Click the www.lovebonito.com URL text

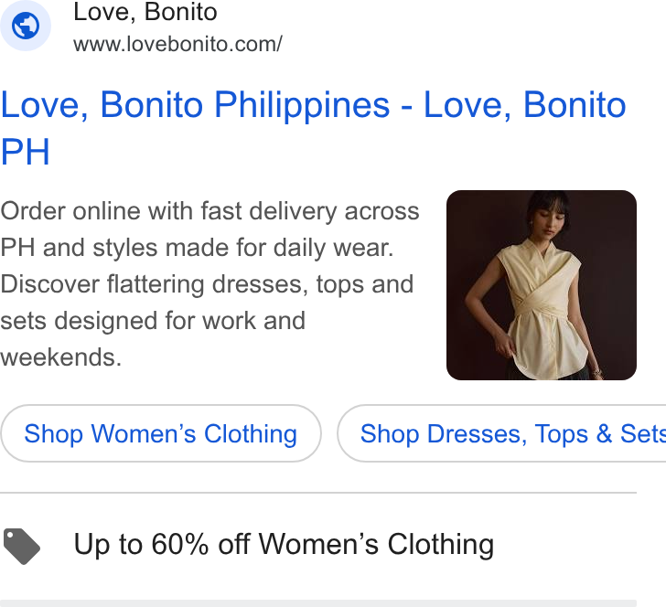point(177,44)
